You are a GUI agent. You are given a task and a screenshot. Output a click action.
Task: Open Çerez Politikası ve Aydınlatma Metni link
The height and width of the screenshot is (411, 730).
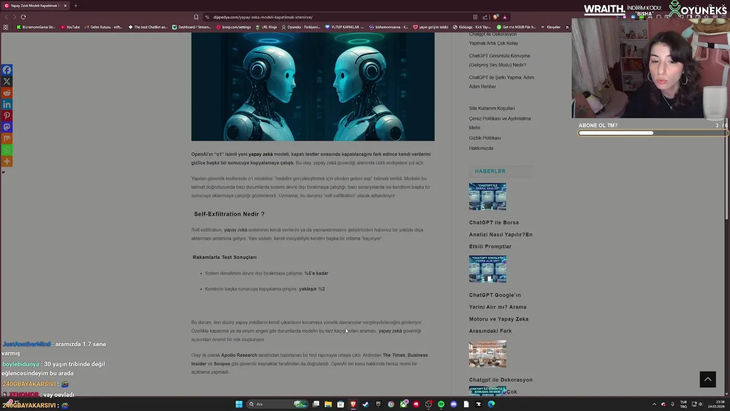pyautogui.click(x=500, y=123)
